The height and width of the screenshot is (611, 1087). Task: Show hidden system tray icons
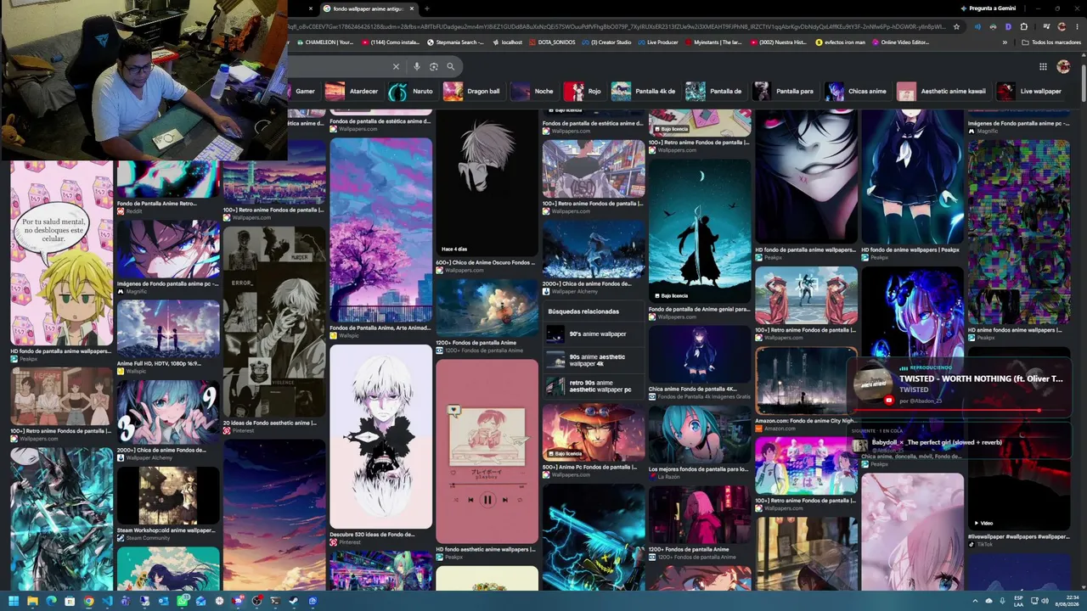(x=974, y=601)
